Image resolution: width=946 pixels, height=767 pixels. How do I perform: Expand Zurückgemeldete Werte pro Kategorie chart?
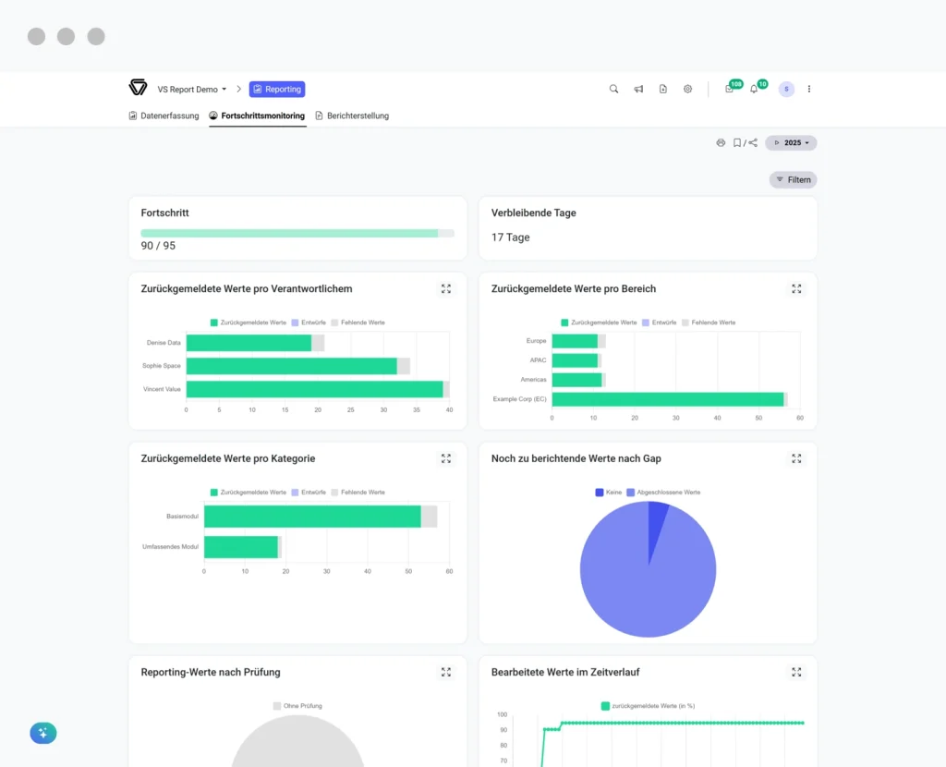446,458
